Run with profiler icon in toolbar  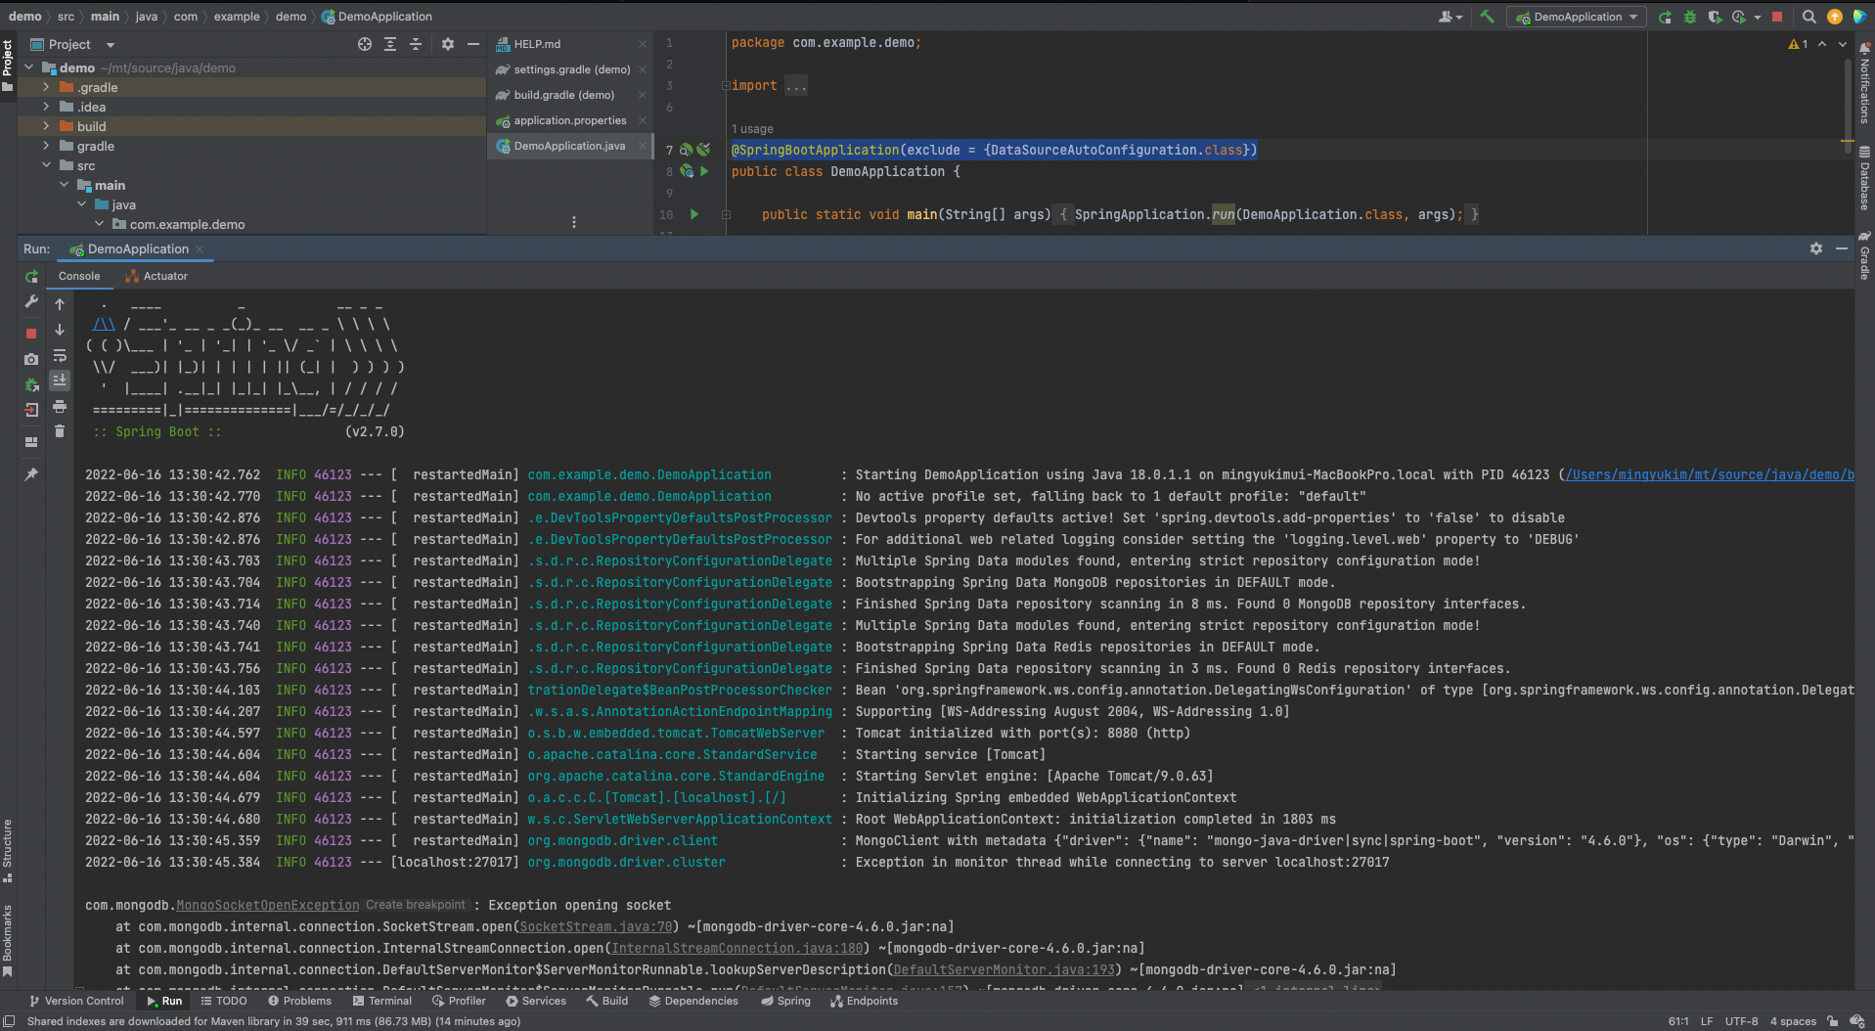(1738, 17)
